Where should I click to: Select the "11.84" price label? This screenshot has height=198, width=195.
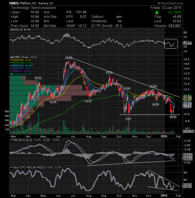127,88
